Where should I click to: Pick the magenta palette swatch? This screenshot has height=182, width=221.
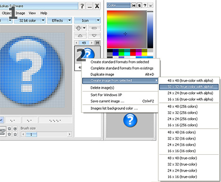click(x=139, y=54)
